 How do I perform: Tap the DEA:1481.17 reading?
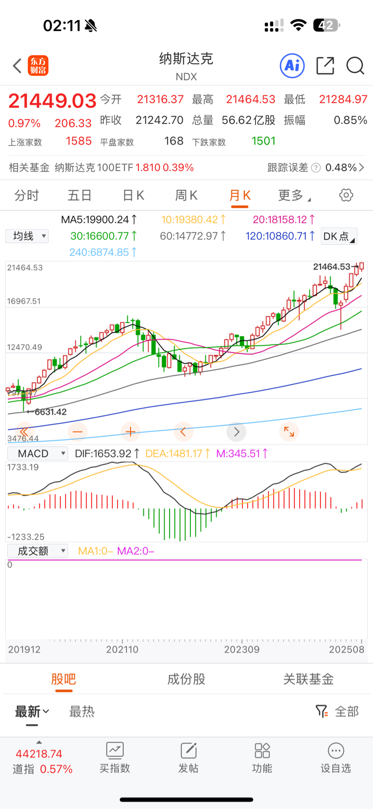[x=177, y=454]
